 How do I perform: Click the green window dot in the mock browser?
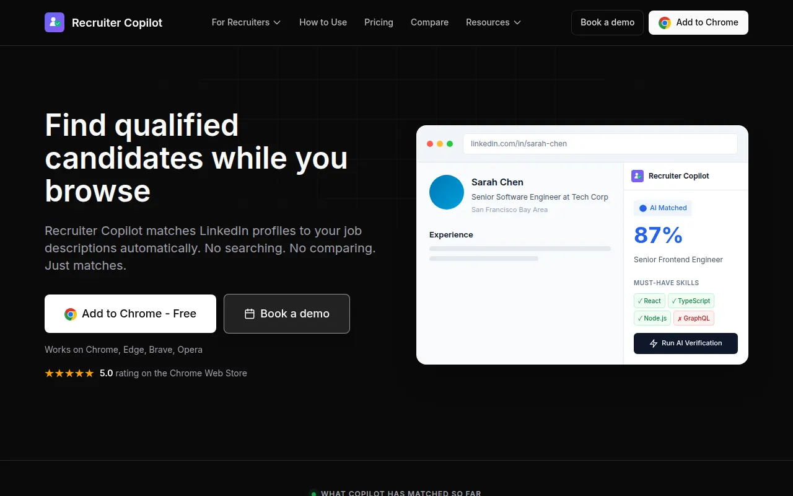[450, 144]
